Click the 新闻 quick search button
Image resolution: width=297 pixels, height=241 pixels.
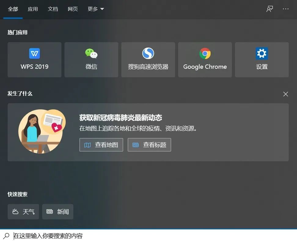[x=58, y=212]
